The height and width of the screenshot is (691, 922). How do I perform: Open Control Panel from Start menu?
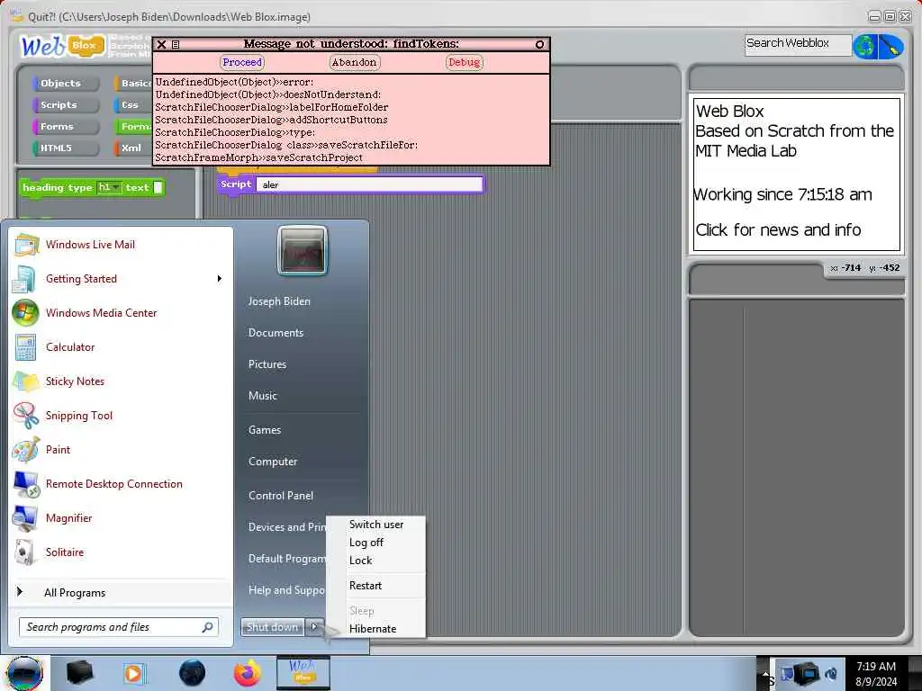click(281, 496)
